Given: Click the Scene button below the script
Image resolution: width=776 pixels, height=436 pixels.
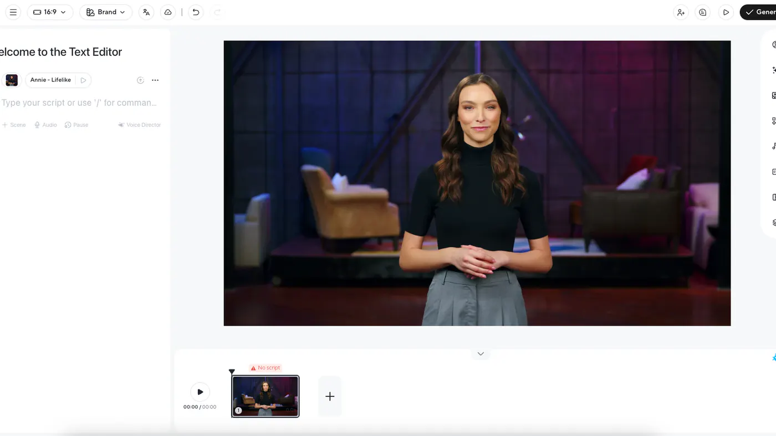Looking at the screenshot, I should 14,125.
